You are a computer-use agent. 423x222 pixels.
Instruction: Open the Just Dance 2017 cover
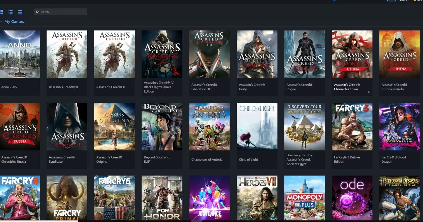coord(210,198)
